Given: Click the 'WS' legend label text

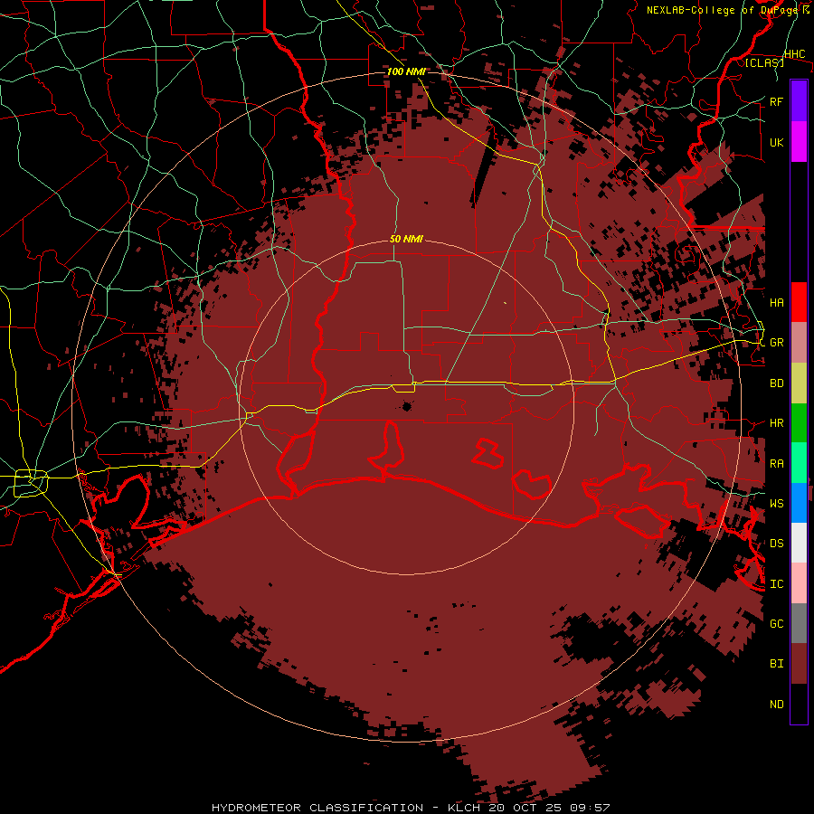Looking at the screenshot, I should point(776,503).
